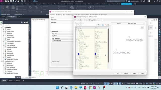161x90 pixels.
Task: Toggle the Object locked checkbox
Action: (52, 62)
